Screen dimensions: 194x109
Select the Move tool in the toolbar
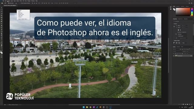[x=2, y=8]
